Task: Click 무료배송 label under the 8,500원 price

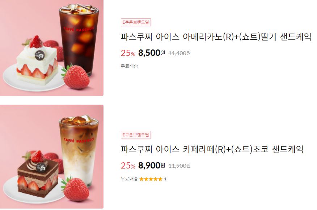Action: click(130, 66)
